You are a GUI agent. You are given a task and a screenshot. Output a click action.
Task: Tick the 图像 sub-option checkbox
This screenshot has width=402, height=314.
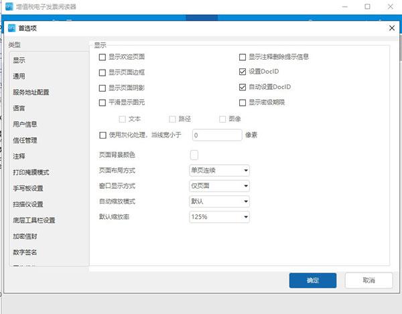[x=222, y=119]
